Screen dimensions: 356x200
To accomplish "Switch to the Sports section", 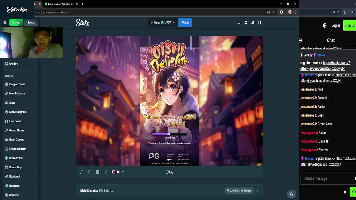I will (31, 22).
